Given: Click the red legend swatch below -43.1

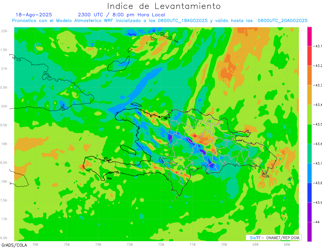Looking at the screenshot, I should point(309,56).
